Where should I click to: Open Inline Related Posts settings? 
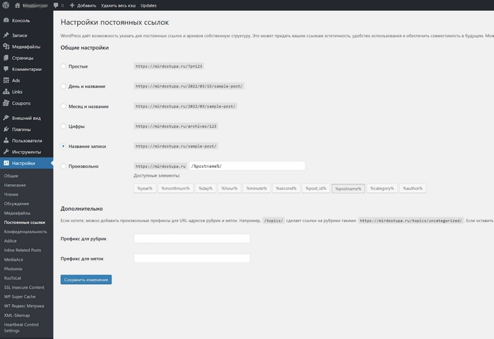coord(22,250)
